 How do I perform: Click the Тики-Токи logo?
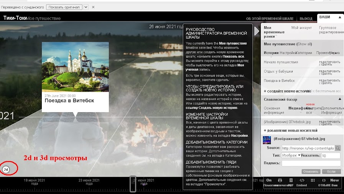tap(15, 18)
